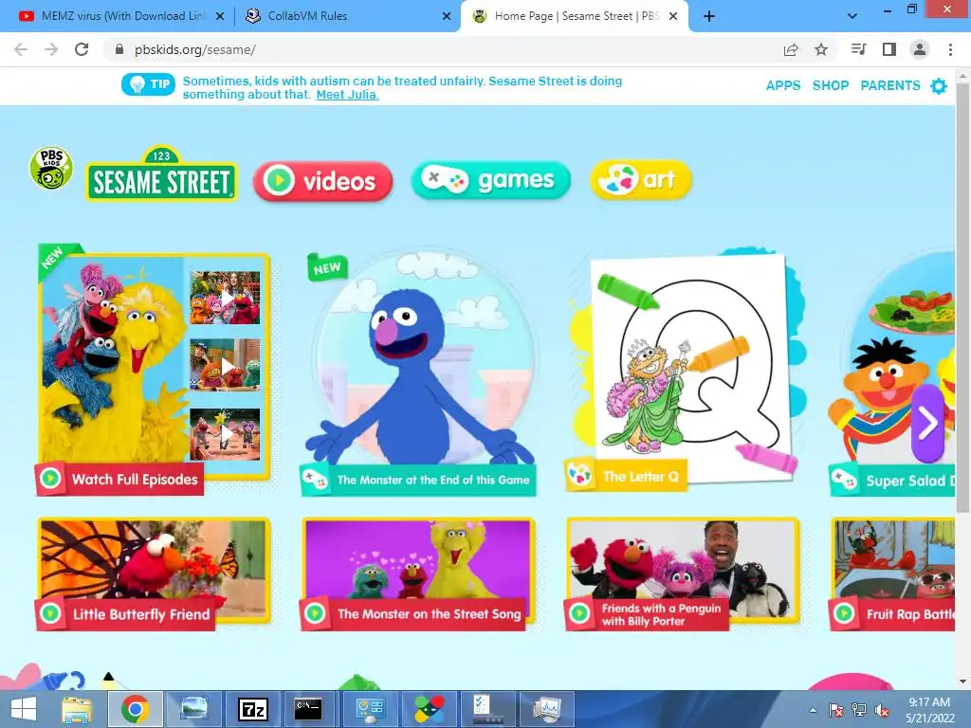
Task: Click palette icon on The Letter Q label
Action: tap(580, 476)
